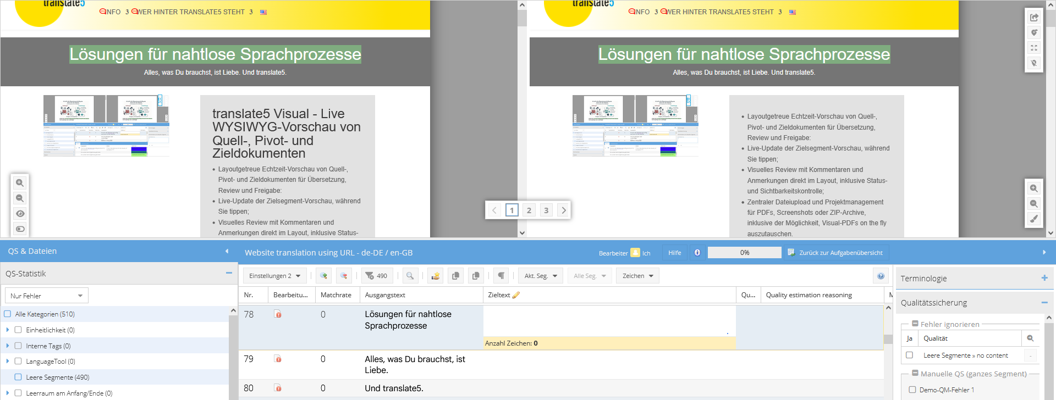Click the Hilfe button
Viewport: 1056px width, 400px height.
pos(675,253)
